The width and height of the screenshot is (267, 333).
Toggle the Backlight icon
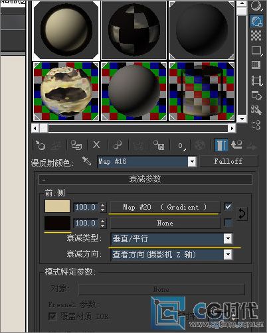coord(256,21)
